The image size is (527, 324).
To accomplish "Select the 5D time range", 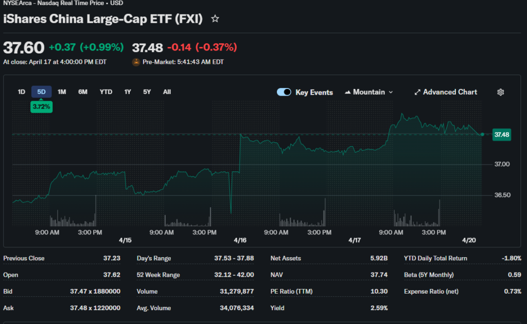I will [42, 92].
